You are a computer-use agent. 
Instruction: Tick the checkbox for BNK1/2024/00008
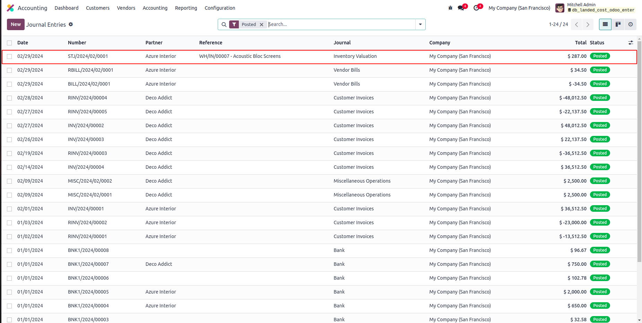click(9, 251)
